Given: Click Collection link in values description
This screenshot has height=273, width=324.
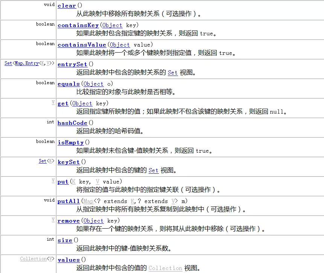Looking at the screenshot, I should tap(165, 268).
